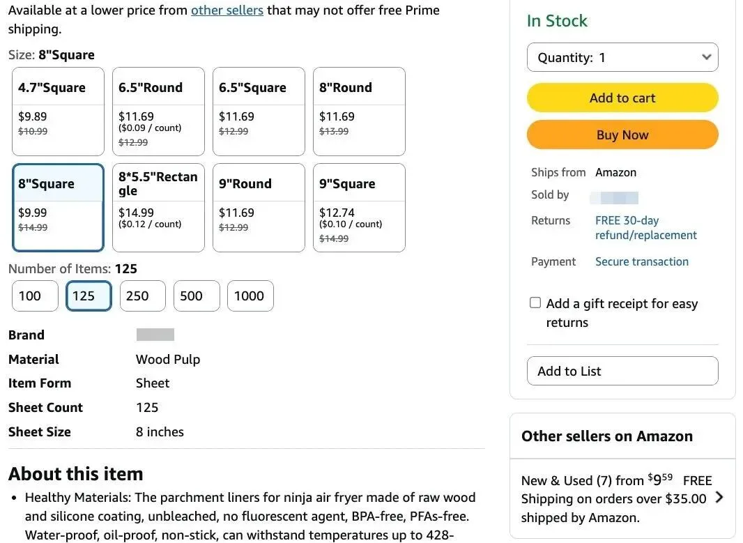
Task: Click the other sellers link
Action: (227, 10)
